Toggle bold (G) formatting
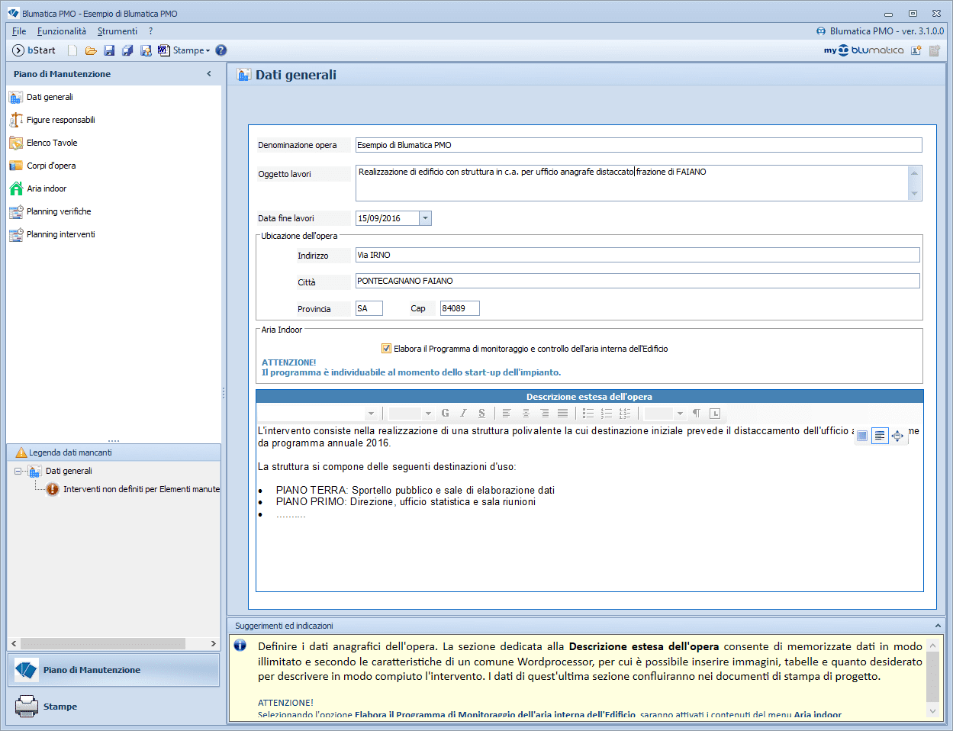Image resolution: width=953 pixels, height=731 pixels. [446, 414]
